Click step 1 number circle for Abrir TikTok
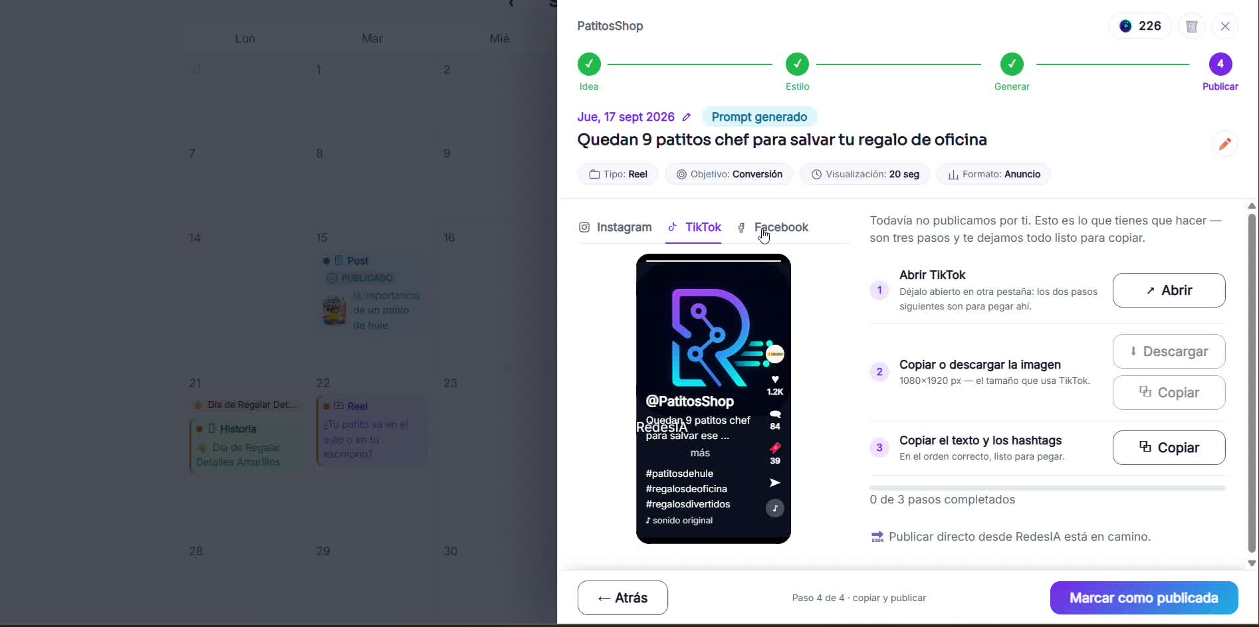The height and width of the screenshot is (627, 1259). pos(879,290)
